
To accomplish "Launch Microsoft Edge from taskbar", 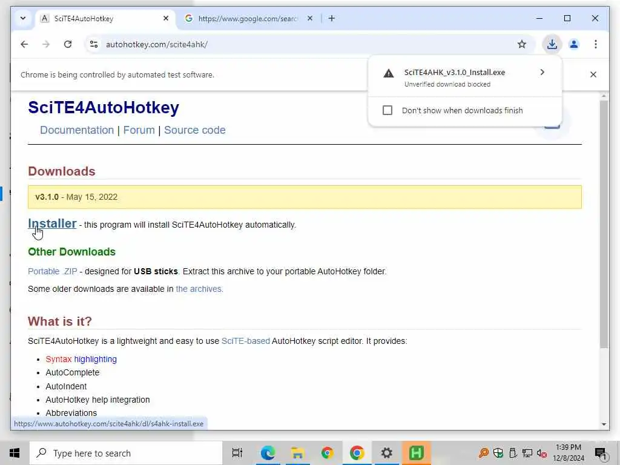I will click(x=268, y=453).
